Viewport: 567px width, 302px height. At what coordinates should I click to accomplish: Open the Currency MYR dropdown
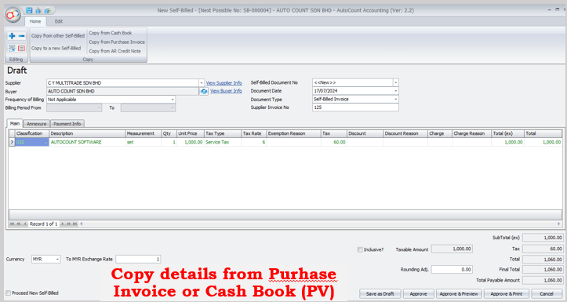(57, 260)
